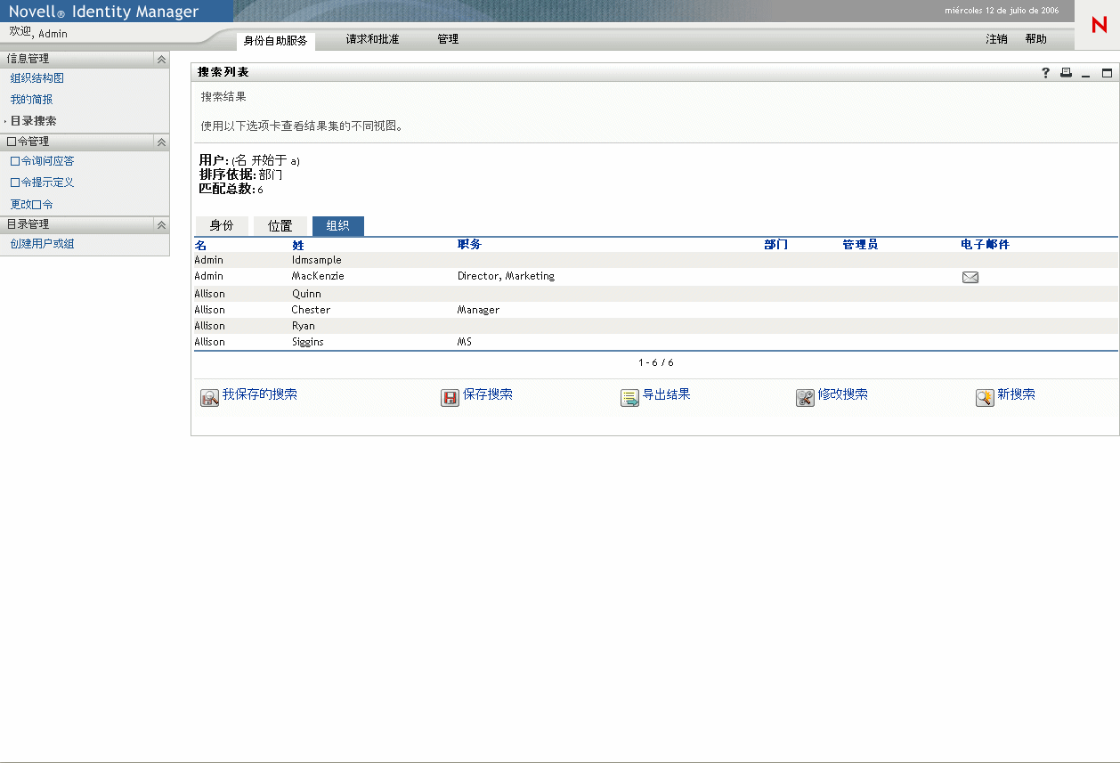Screen dimensions: 1120x763
Task: Switch to the 身份 tab
Action: pyautogui.click(x=222, y=225)
